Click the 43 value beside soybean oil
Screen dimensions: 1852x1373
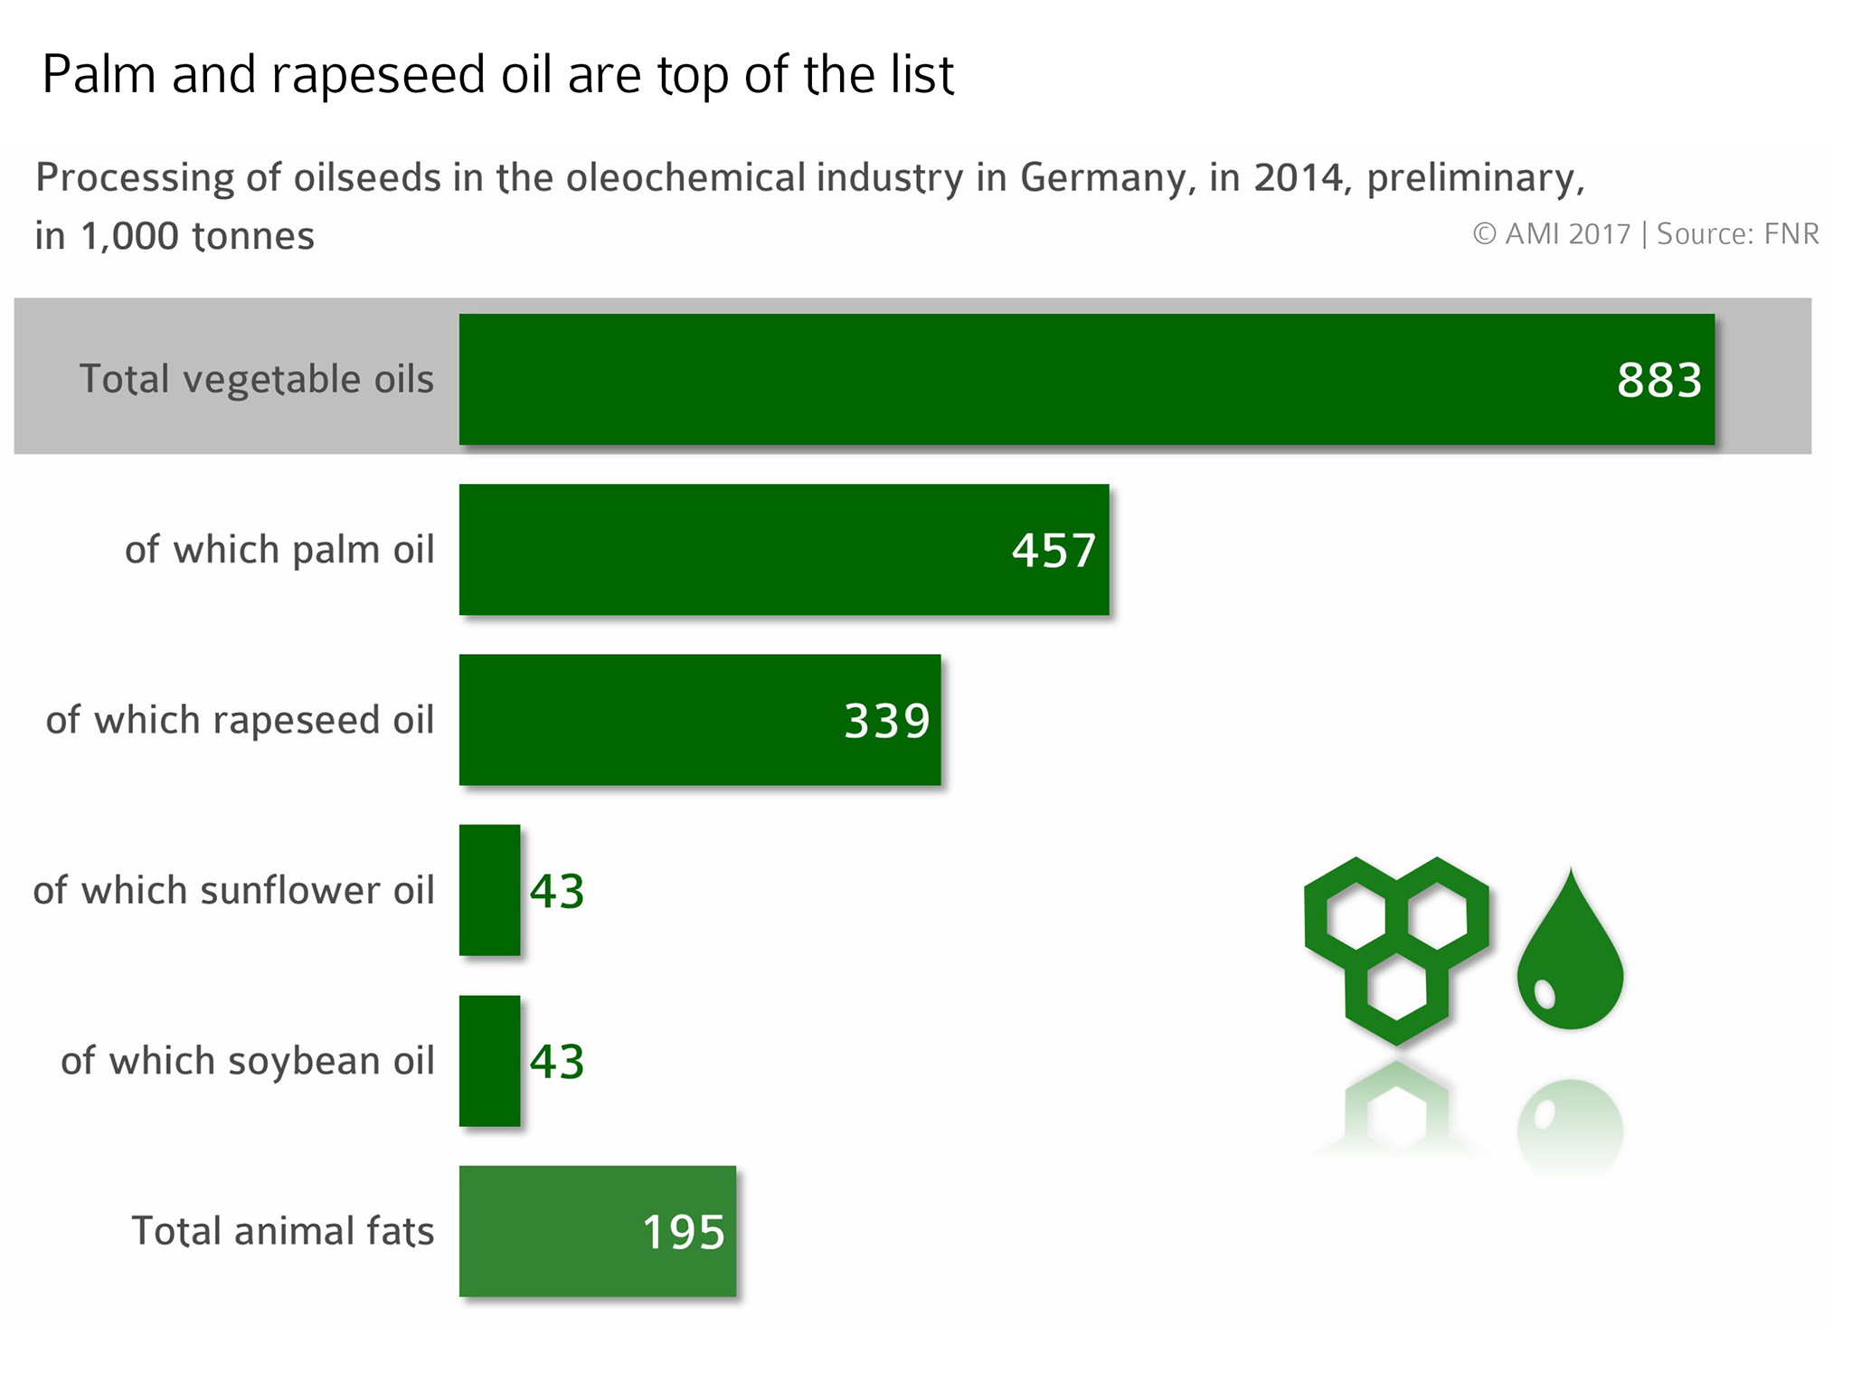coord(557,1061)
